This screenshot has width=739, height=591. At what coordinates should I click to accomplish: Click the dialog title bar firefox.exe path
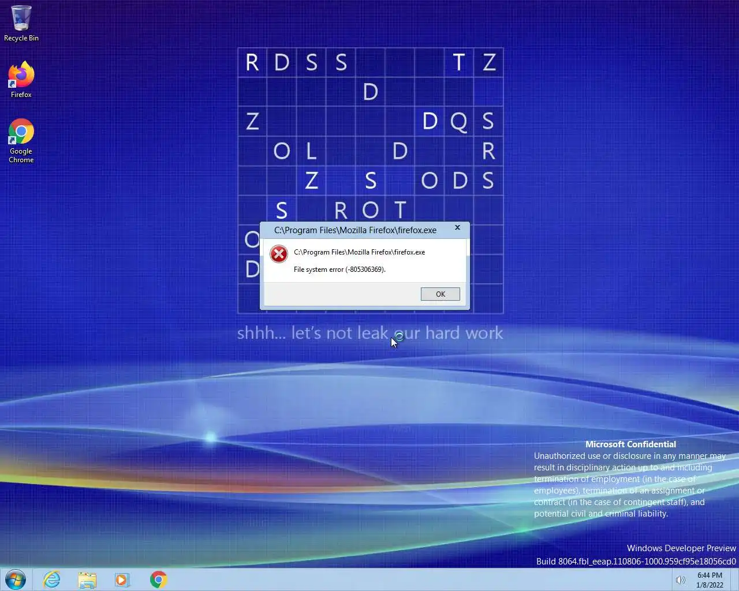point(355,230)
